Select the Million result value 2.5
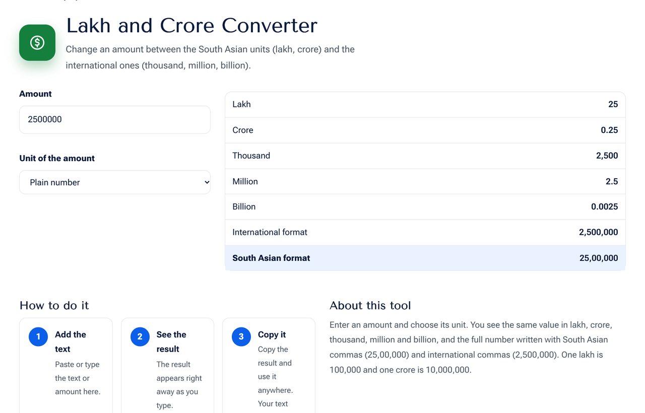The height and width of the screenshot is (413, 645). click(612, 181)
